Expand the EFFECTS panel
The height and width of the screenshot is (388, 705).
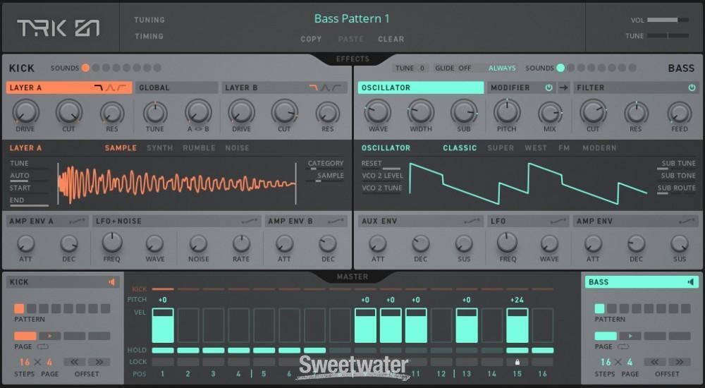click(x=352, y=59)
